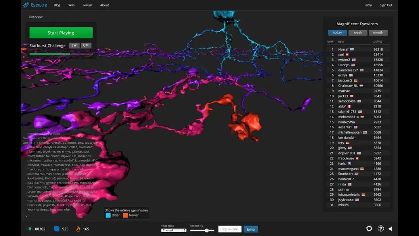
Task: Click the green points icon
Action: [30, 229]
